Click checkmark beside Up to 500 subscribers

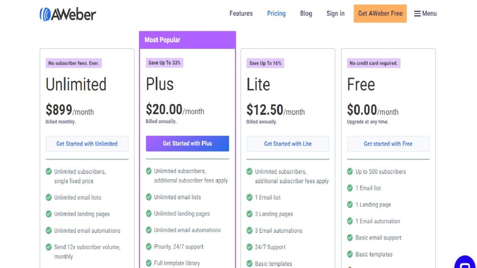(350, 171)
